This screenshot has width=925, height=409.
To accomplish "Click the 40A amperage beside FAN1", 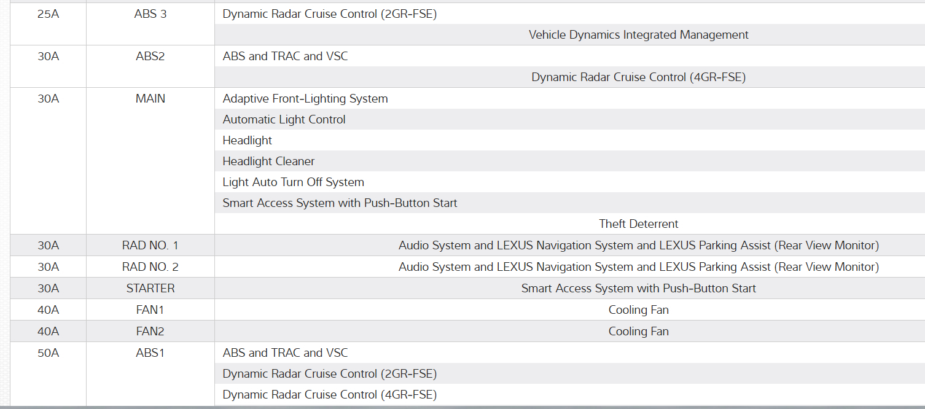I will click(48, 310).
